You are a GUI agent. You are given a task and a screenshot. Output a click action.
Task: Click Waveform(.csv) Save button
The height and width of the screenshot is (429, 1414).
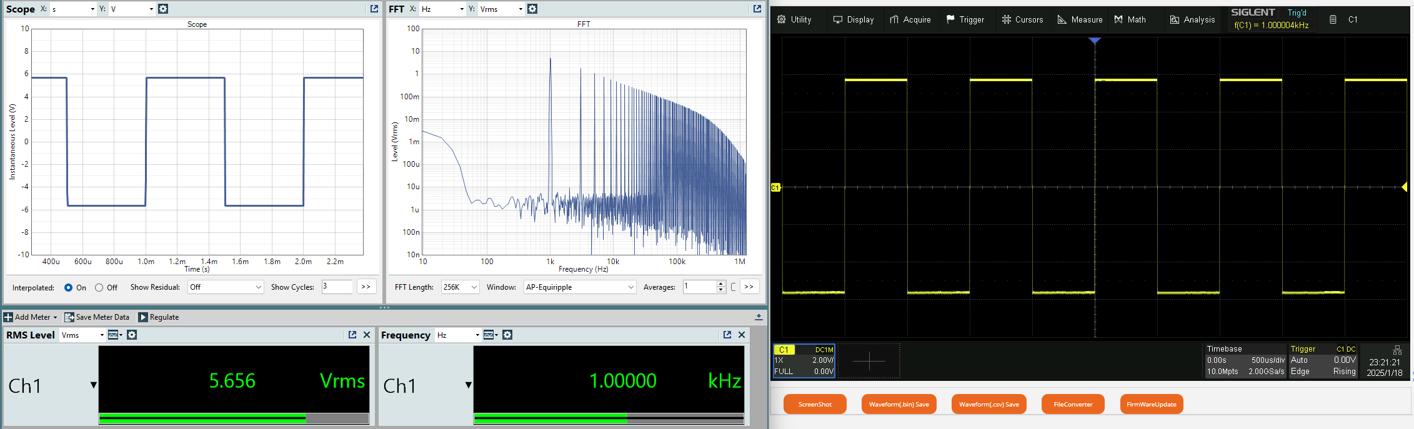[988, 404]
